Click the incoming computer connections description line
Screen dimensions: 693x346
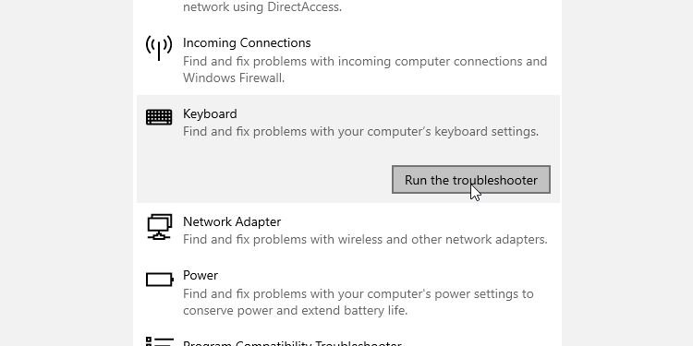(x=365, y=61)
